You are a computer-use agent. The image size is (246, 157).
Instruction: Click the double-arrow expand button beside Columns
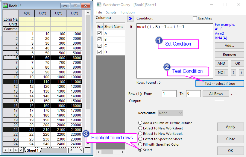(x=130, y=19)
